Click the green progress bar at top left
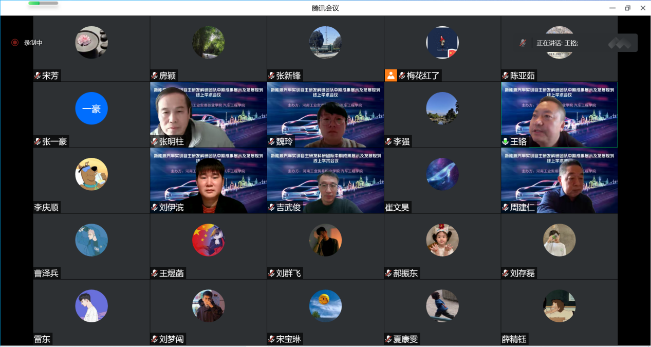The height and width of the screenshot is (347, 651). coord(34,4)
